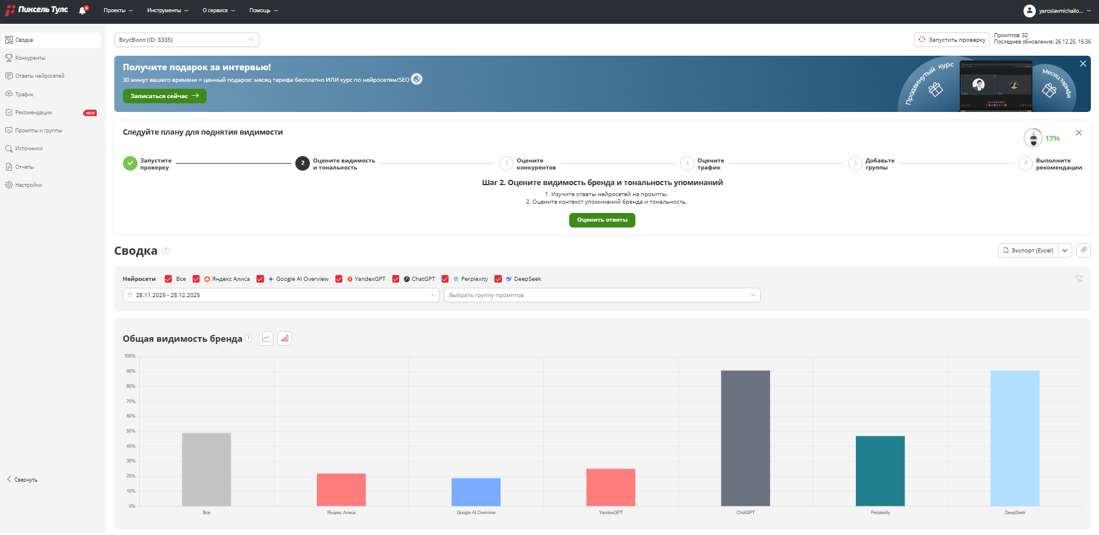Toggle the ChatGPT checkbox
The height and width of the screenshot is (535, 1099).
pyautogui.click(x=396, y=279)
